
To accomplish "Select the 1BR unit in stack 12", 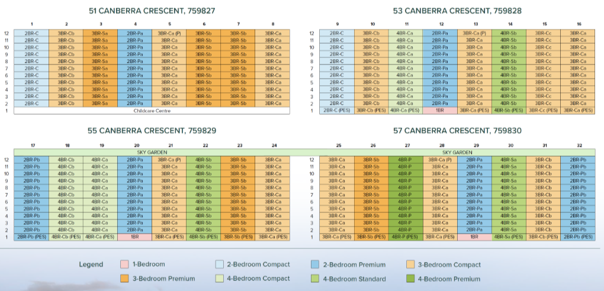I will 440,111.
